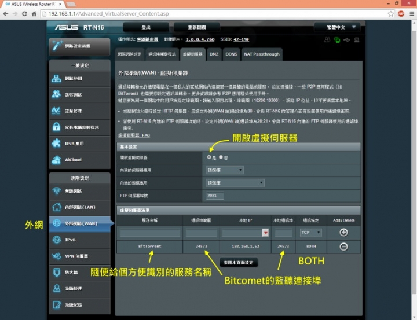The image size is (417, 320).
Task: Click the browser reload icon
Action: pos(24,14)
